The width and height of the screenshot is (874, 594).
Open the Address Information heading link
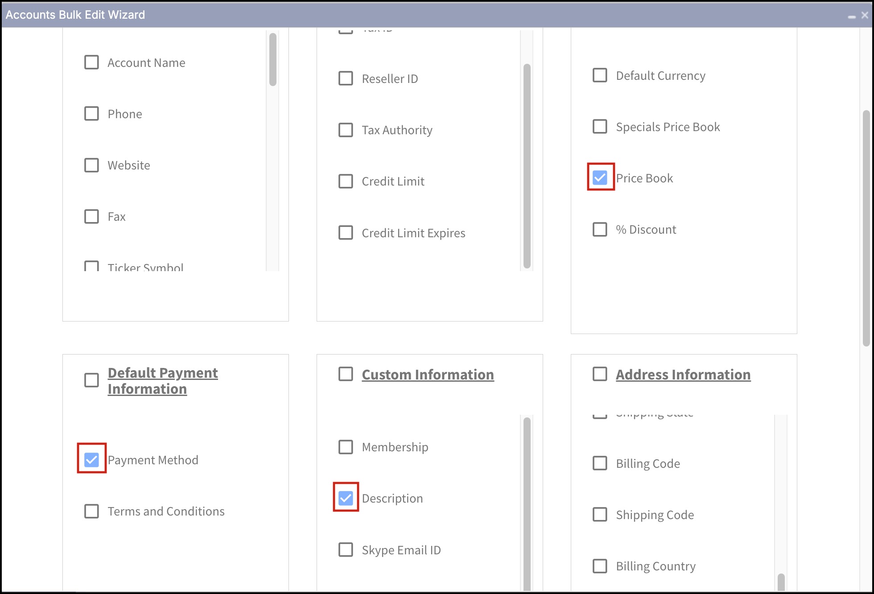[683, 375]
